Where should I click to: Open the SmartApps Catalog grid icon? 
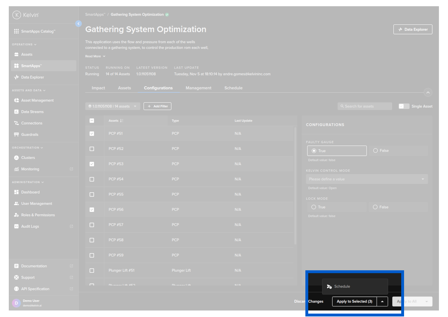(16, 31)
